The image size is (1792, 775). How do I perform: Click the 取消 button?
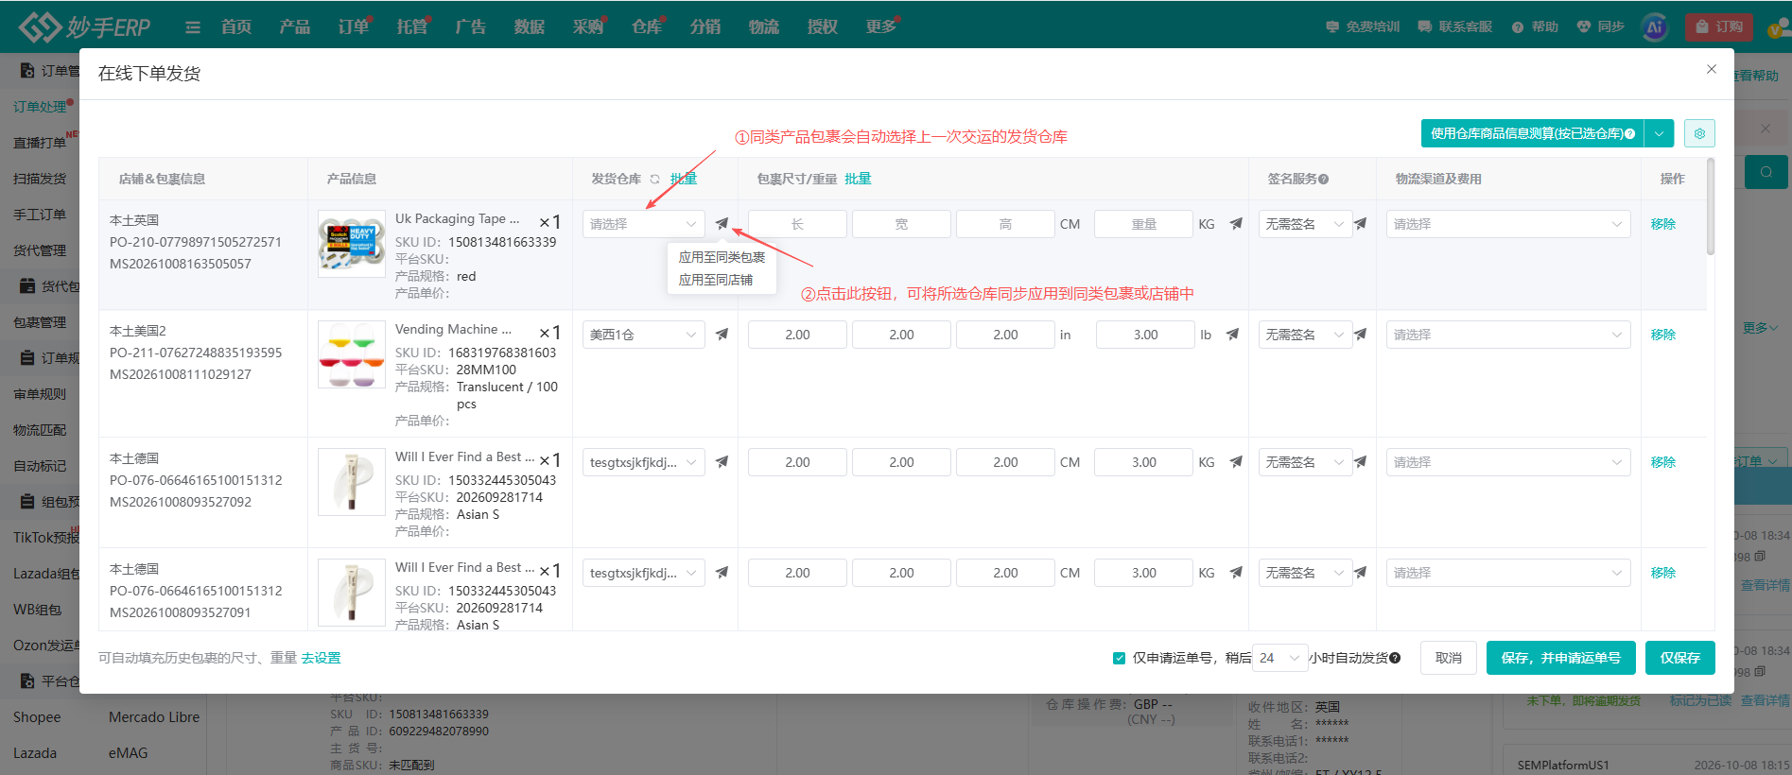point(1448,658)
